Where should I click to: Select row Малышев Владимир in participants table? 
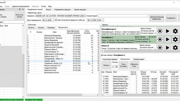[63, 36]
